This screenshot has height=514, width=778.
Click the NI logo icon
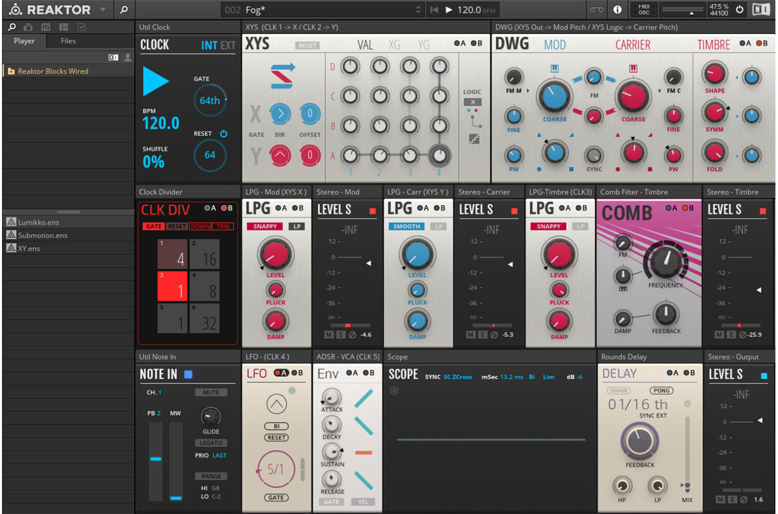(761, 10)
